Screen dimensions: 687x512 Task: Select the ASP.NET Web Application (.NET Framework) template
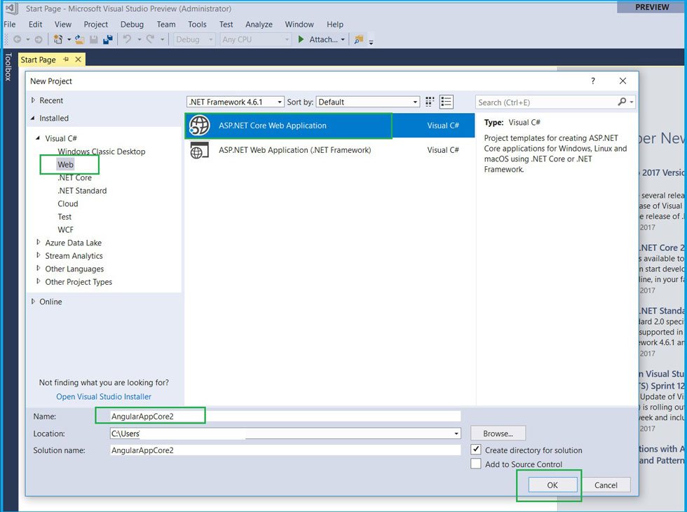click(x=294, y=150)
